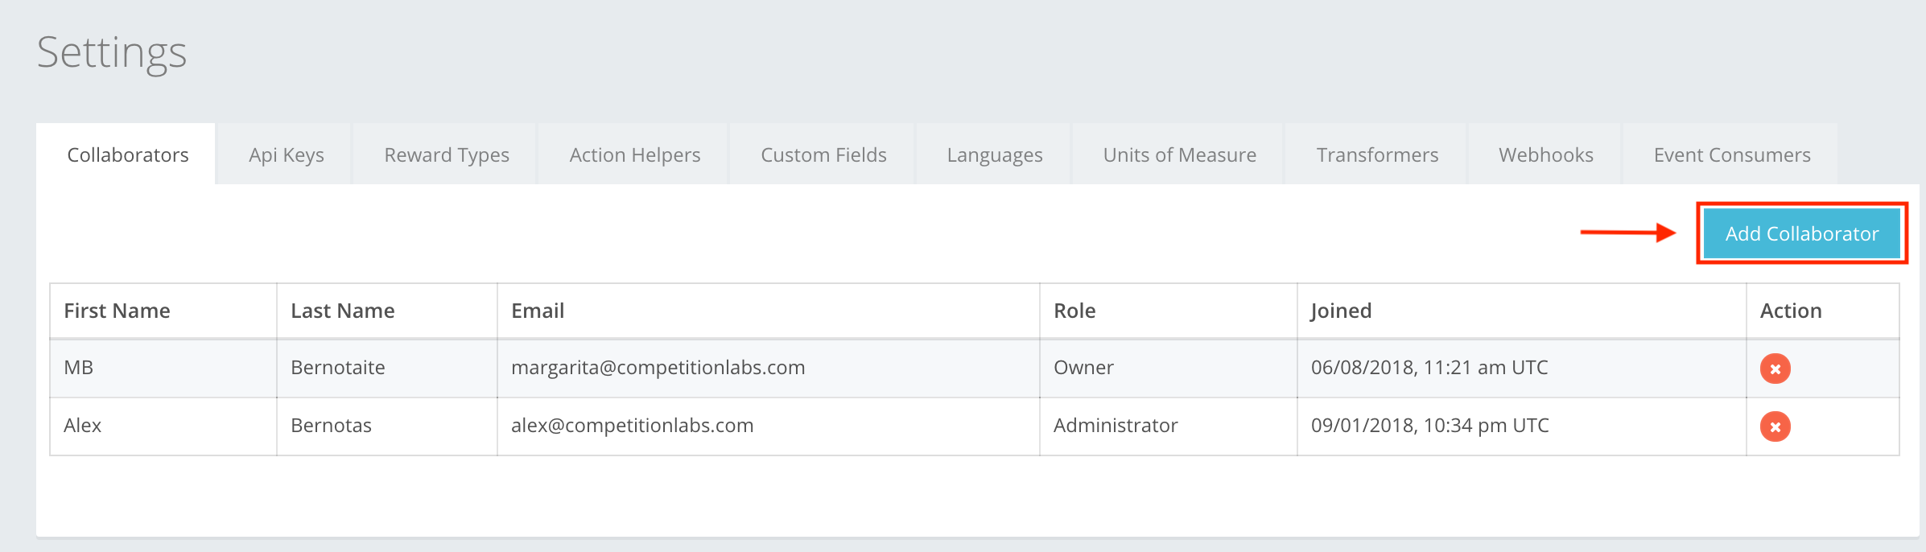Screen dimensions: 1926x552
Task: Switch to Units of Measure tab
Action: point(1179,154)
